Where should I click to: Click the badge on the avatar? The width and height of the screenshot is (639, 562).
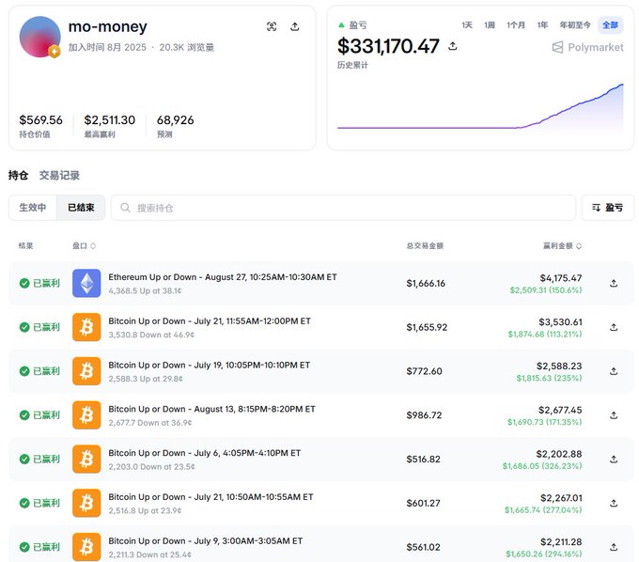[x=55, y=52]
